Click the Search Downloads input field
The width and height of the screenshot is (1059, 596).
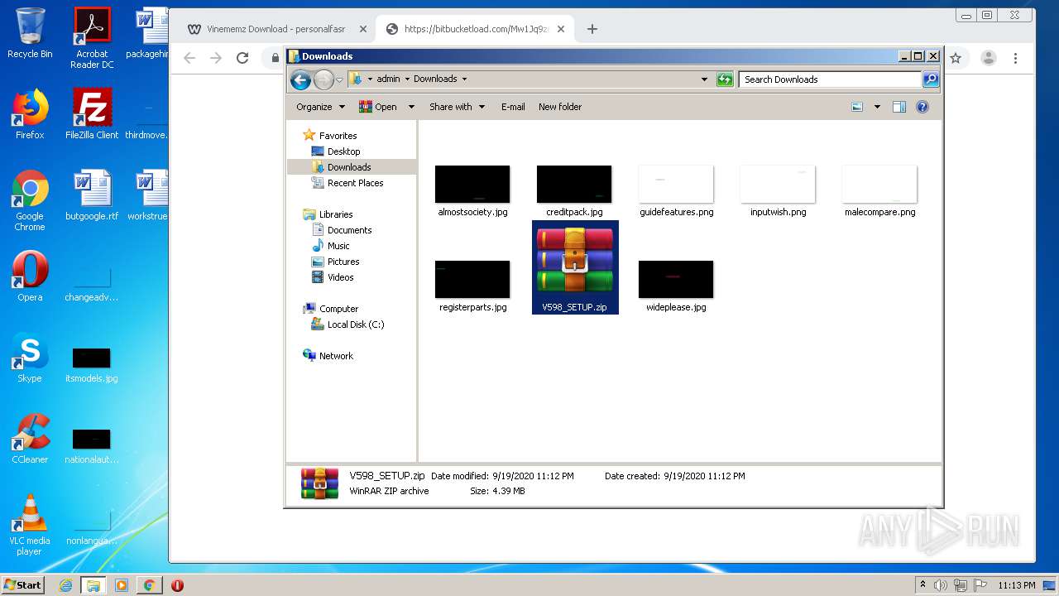coord(830,79)
